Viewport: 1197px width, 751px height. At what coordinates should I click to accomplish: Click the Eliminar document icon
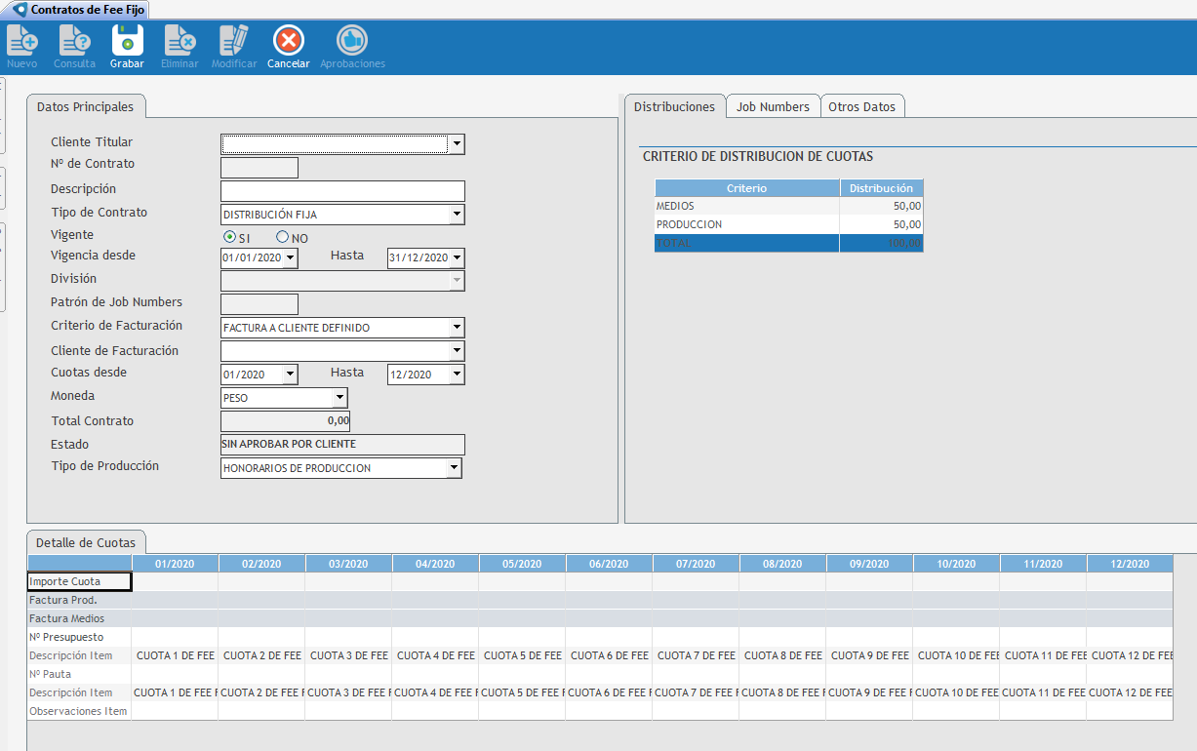coord(180,41)
